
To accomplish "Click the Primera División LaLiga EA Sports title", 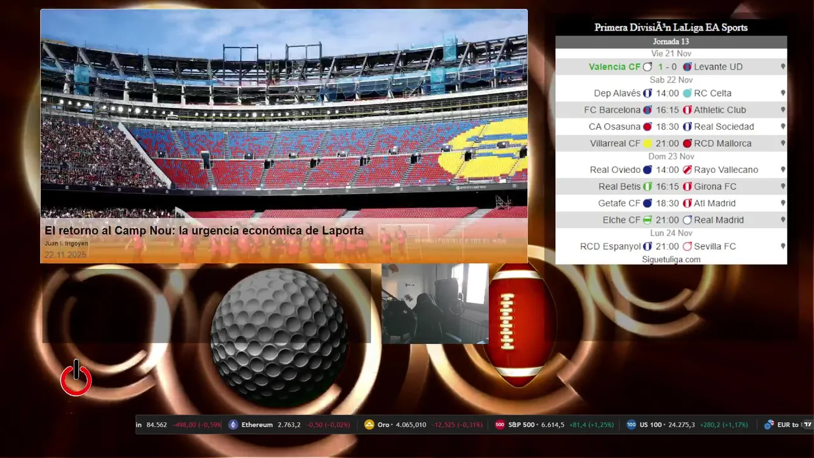I will [671, 27].
